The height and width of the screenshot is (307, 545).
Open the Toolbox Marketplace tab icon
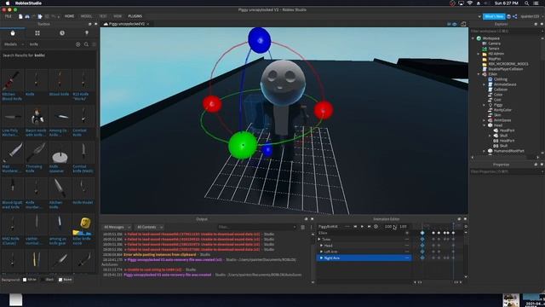pos(13,33)
